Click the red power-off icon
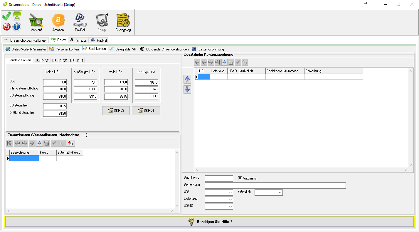 point(7,27)
